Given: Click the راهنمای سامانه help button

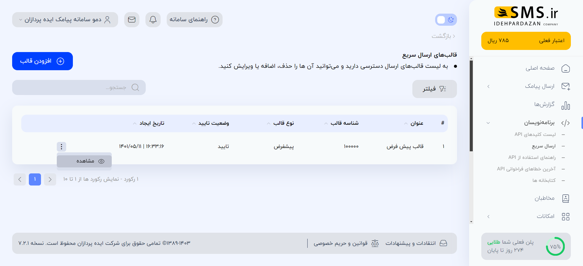Looking at the screenshot, I should click(194, 20).
